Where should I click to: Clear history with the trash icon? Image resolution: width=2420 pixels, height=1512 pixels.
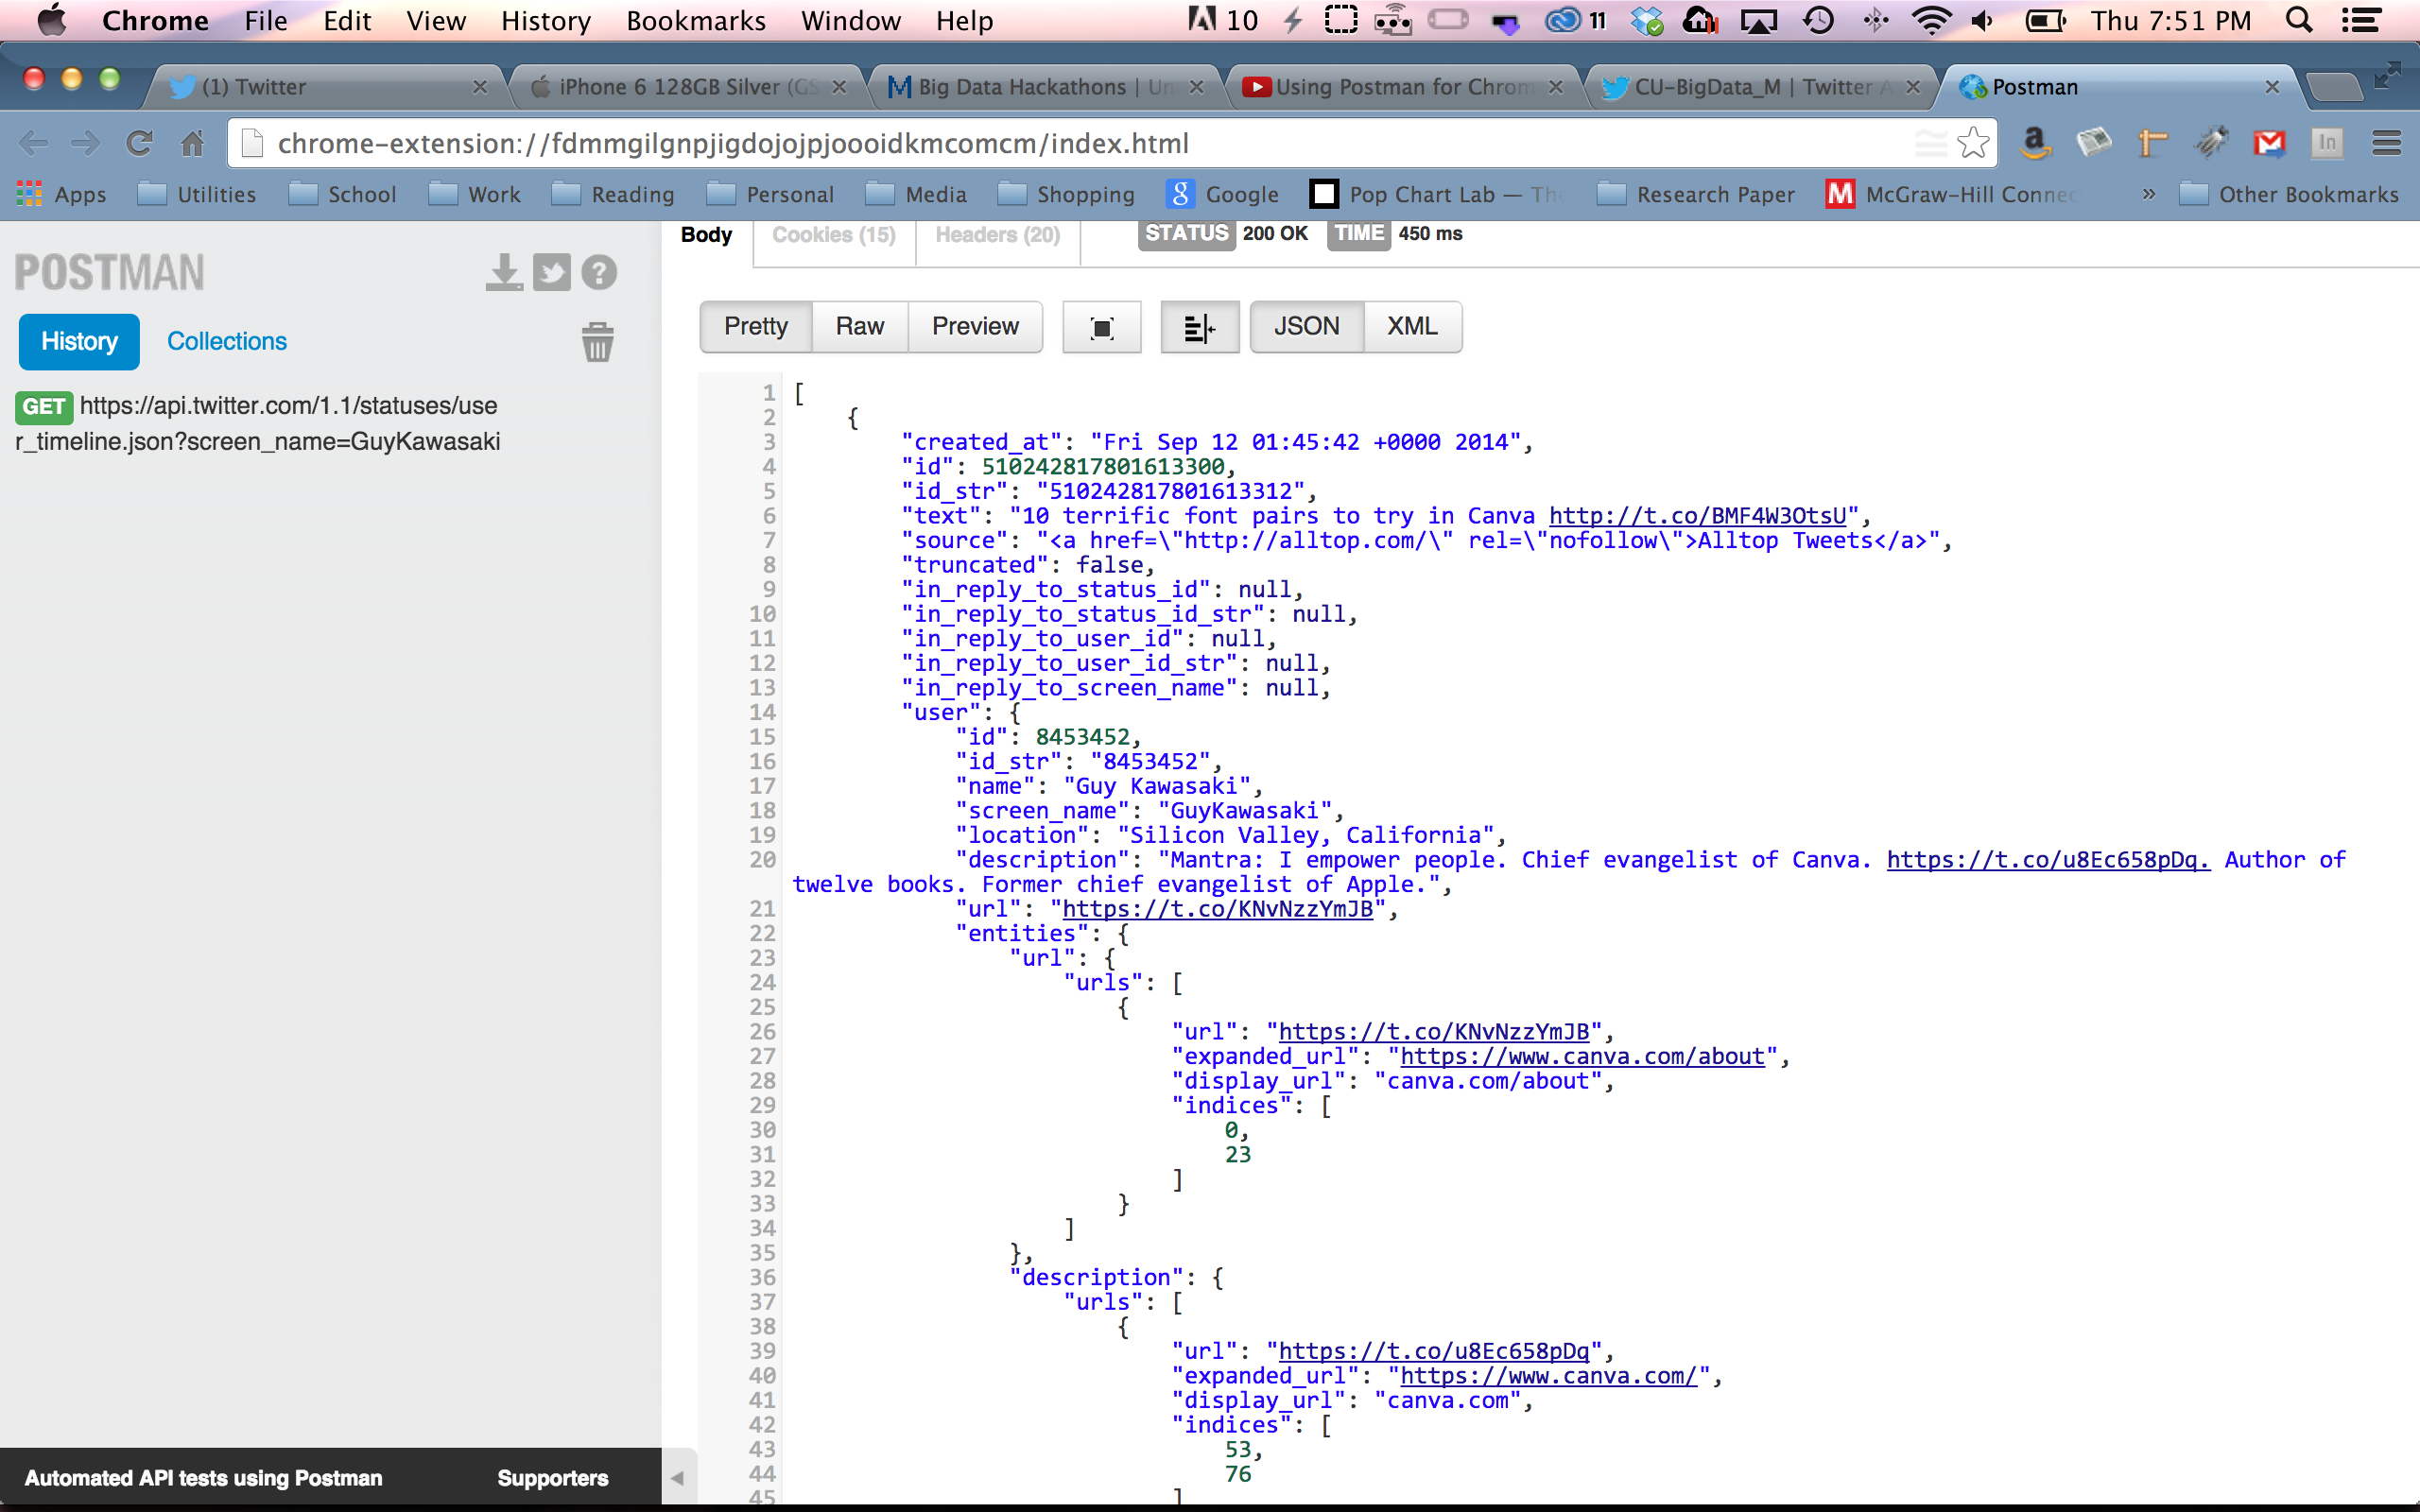(x=597, y=342)
